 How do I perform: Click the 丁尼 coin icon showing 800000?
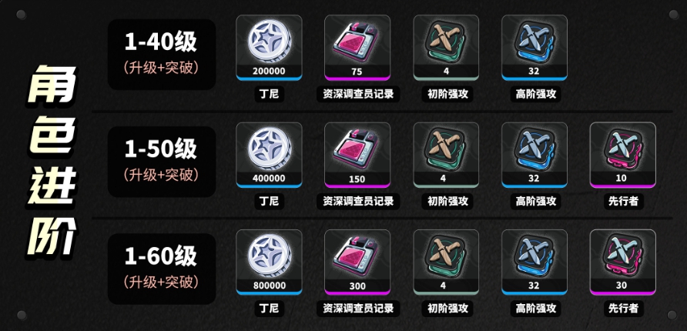[x=269, y=262]
